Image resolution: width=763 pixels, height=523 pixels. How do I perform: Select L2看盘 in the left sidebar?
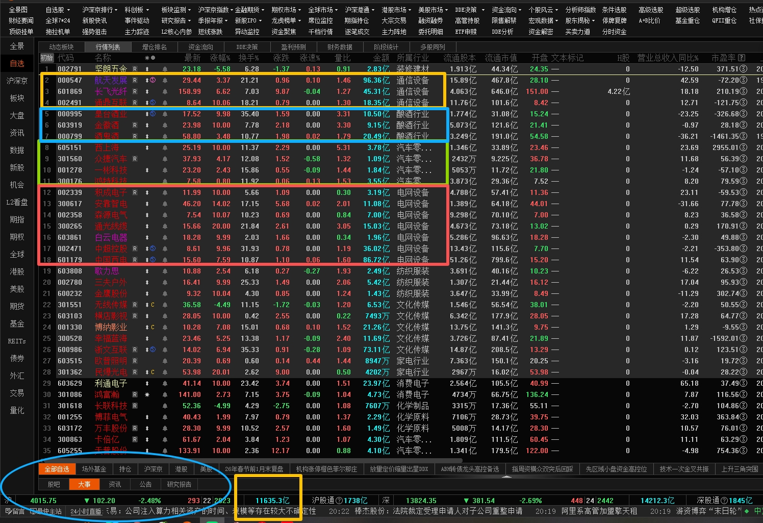click(x=17, y=202)
